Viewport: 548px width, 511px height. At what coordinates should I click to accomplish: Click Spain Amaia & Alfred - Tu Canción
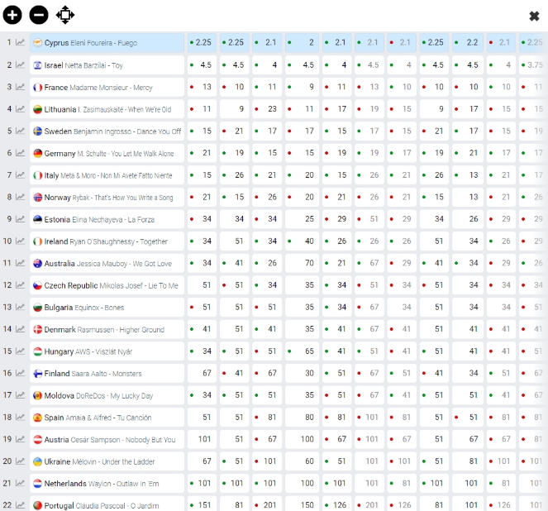(x=107, y=418)
